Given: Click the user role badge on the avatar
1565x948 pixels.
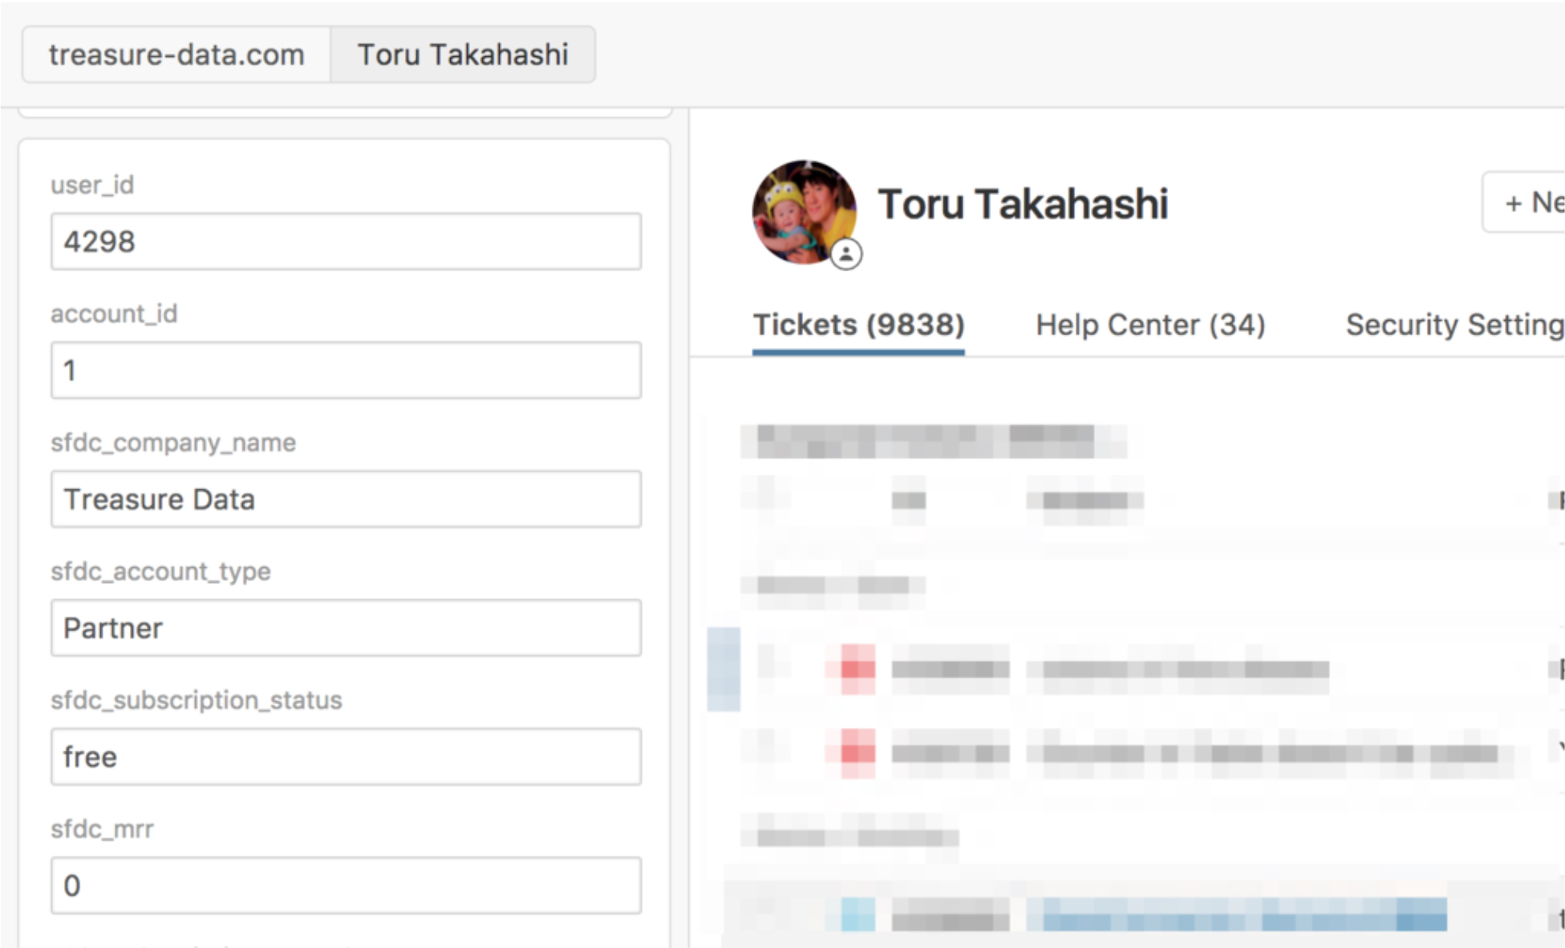Looking at the screenshot, I should pos(845,254).
